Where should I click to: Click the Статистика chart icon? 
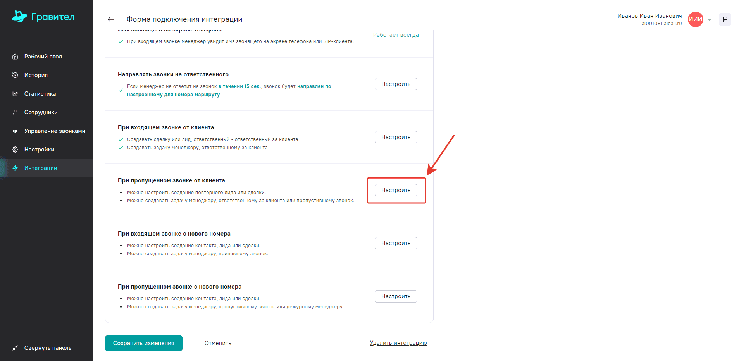click(15, 94)
